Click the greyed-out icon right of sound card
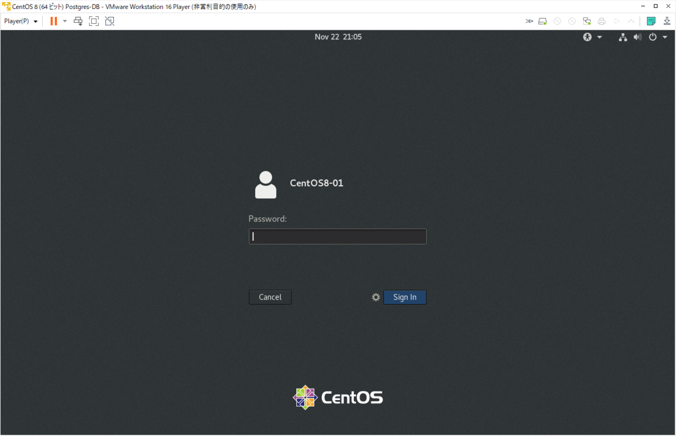Image resolution: width=676 pixels, height=436 pixels. (631, 21)
